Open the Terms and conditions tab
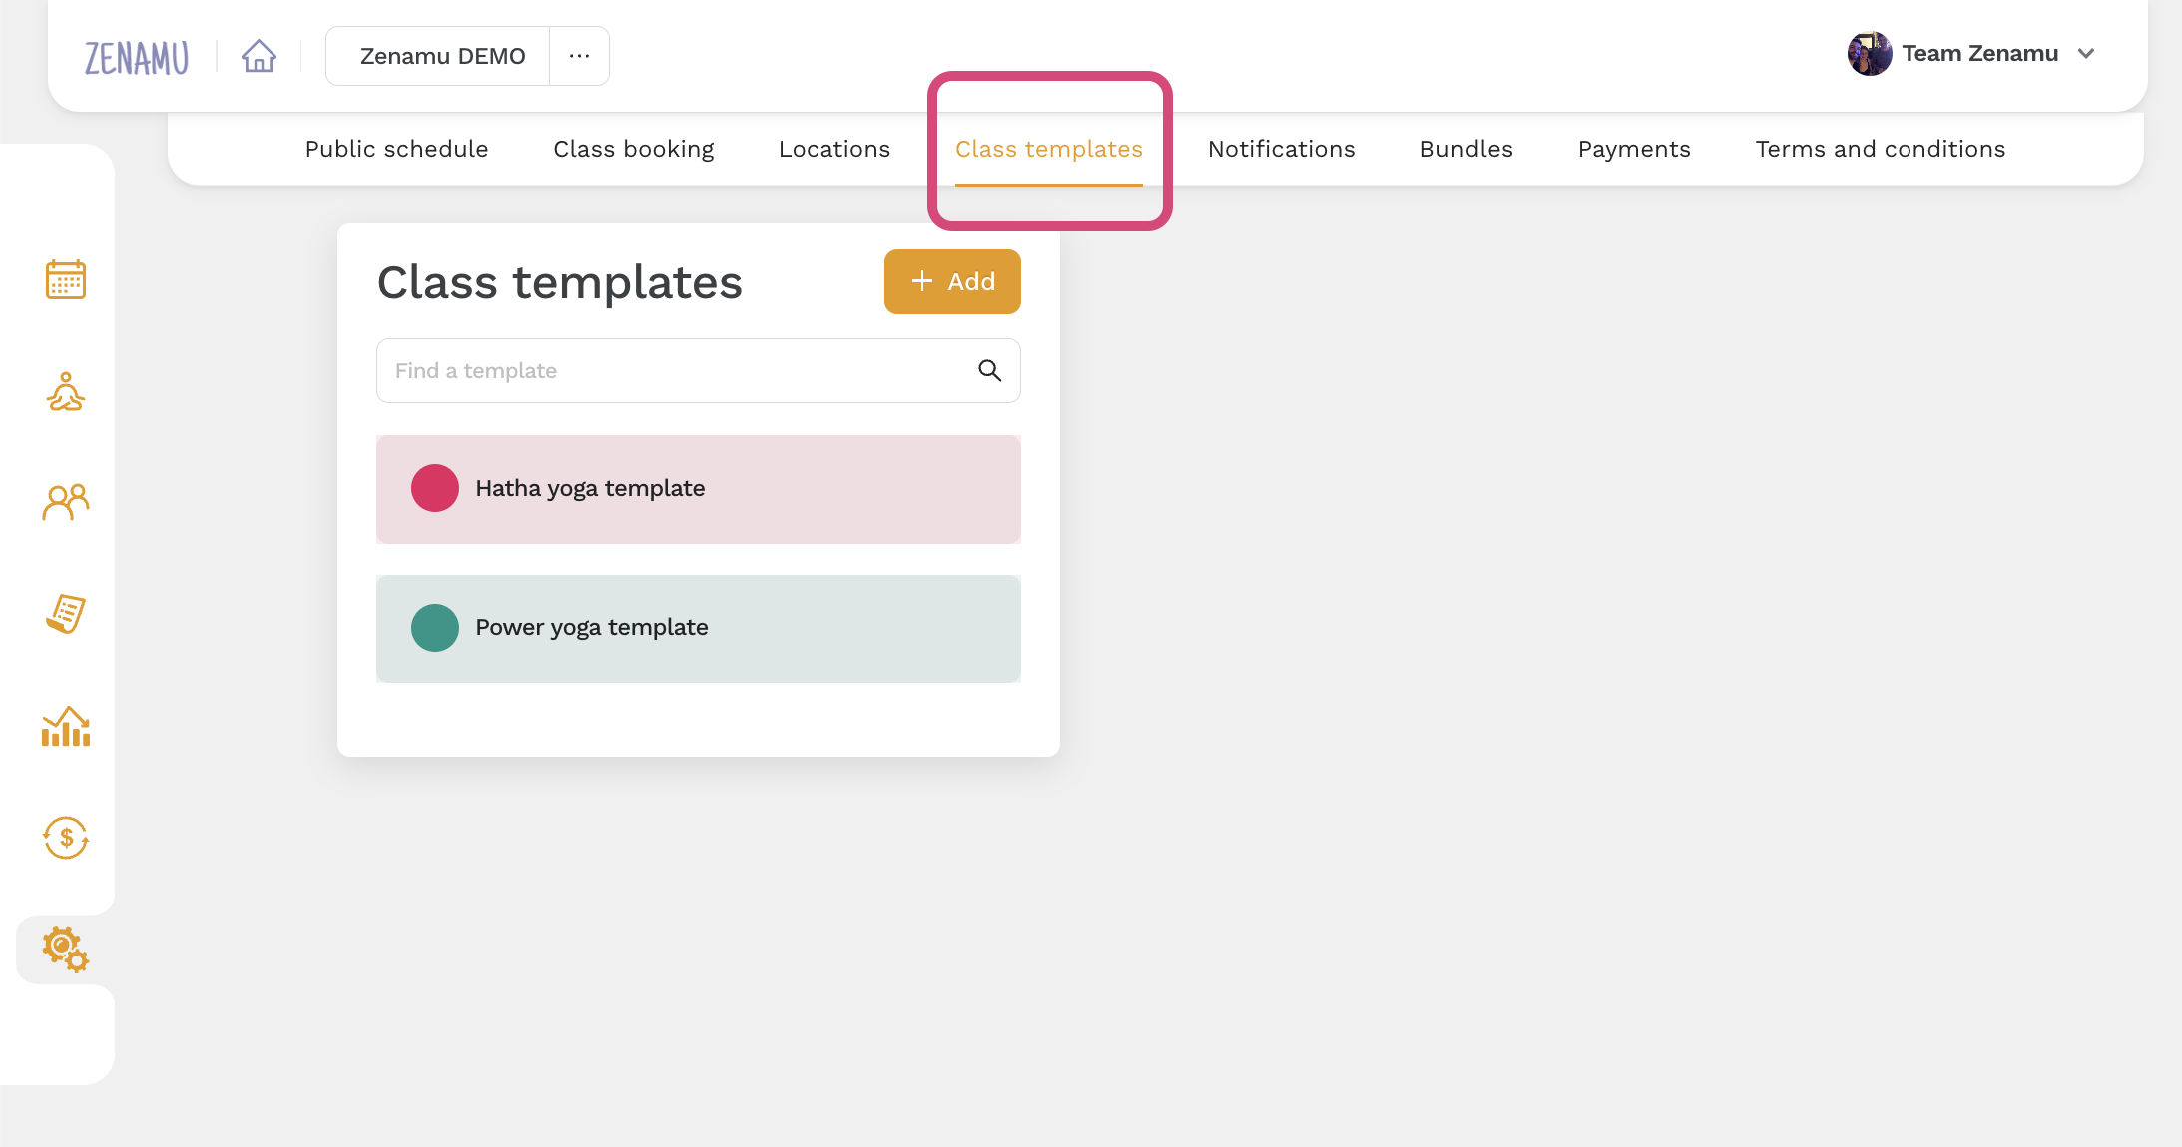Viewport: 2182px width, 1147px height. click(x=1881, y=149)
